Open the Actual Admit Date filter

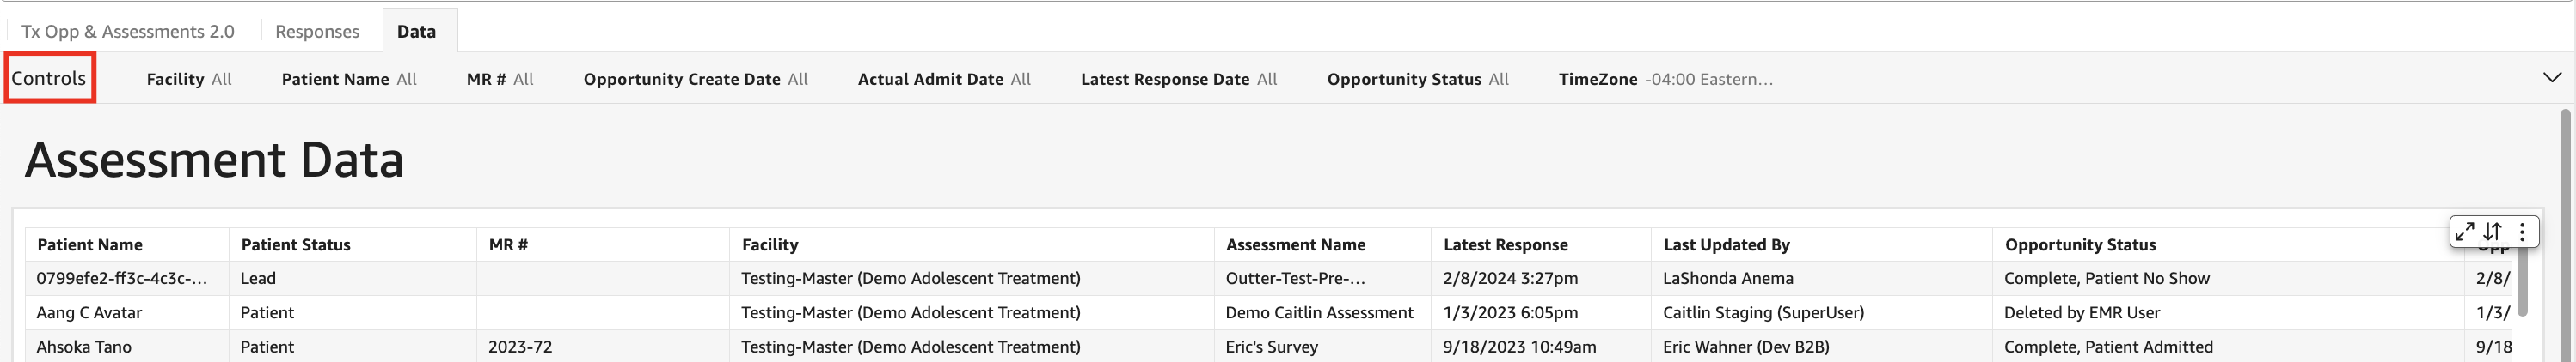943,79
